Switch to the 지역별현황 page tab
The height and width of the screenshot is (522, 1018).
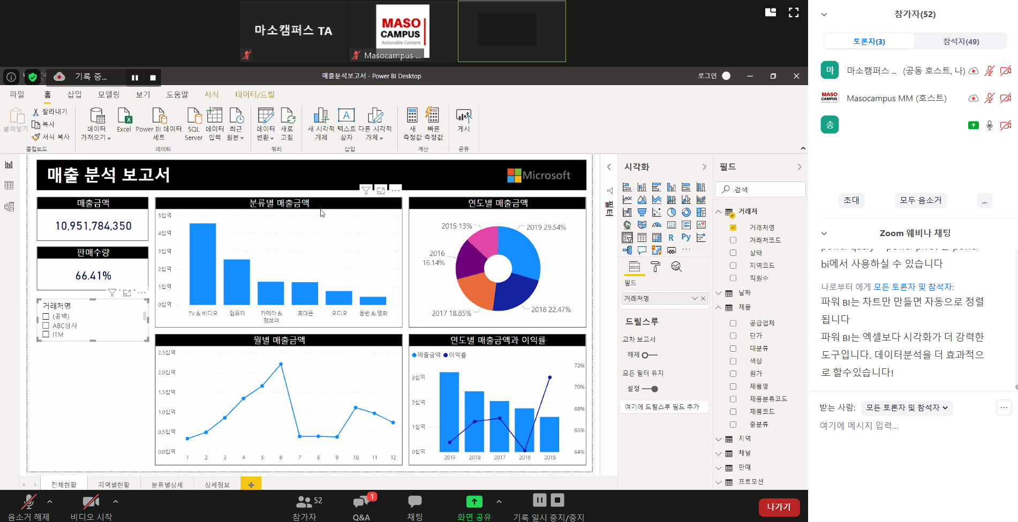click(x=114, y=485)
